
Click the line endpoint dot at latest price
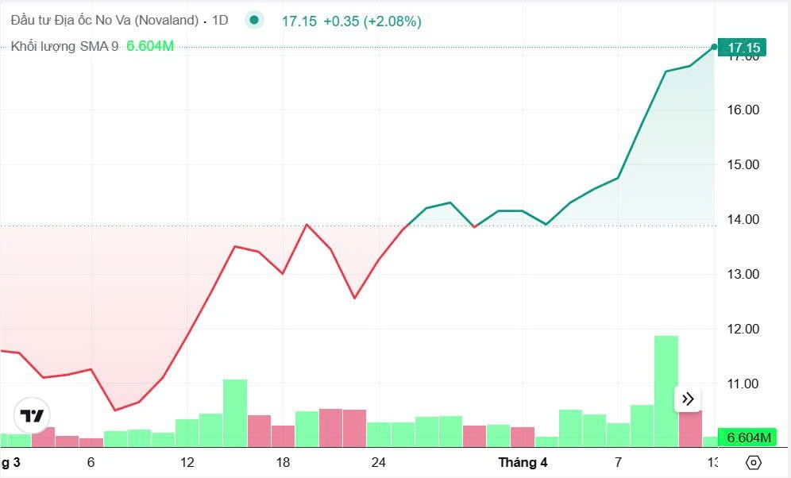(714, 47)
